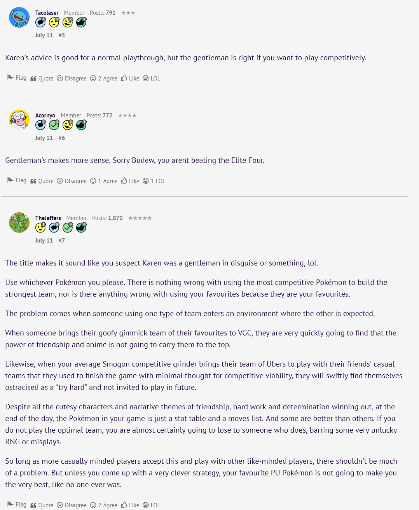Click Acornyo's thumbs-up badge icon
This screenshot has height=510, width=419.
[x=81, y=125]
